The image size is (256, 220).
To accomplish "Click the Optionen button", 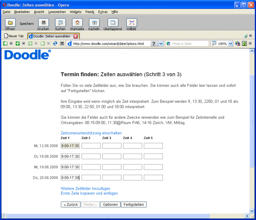I will (110, 205).
